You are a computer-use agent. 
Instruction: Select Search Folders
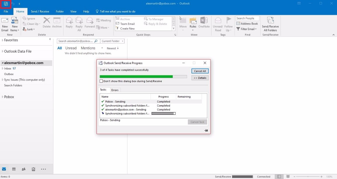click(13, 86)
